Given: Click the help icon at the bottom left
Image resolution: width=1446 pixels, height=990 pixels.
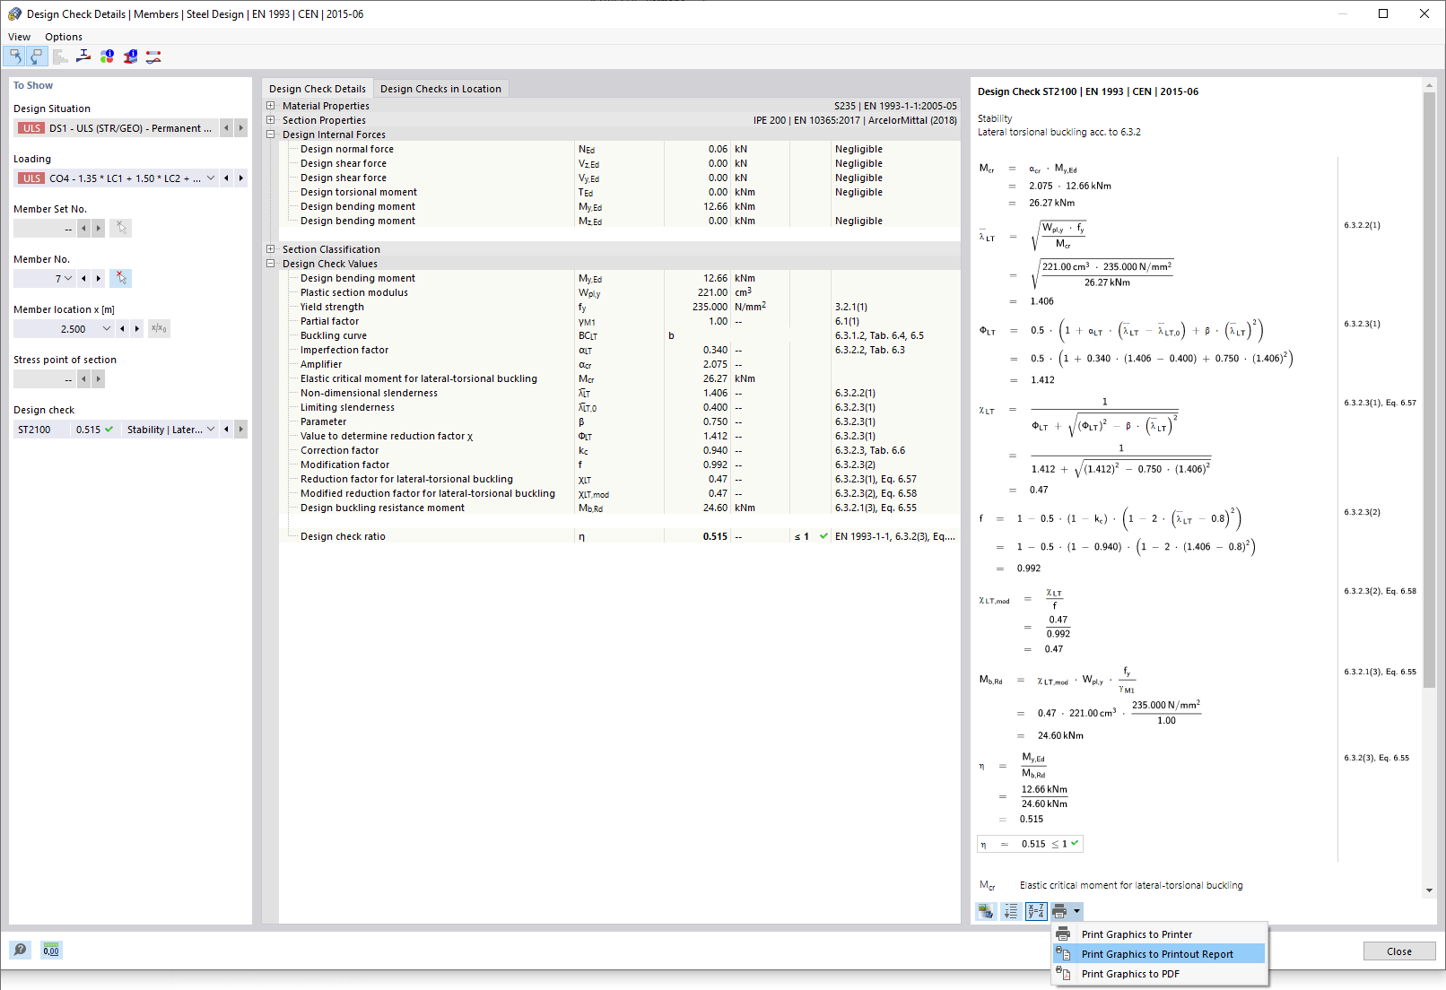Looking at the screenshot, I should click(20, 950).
